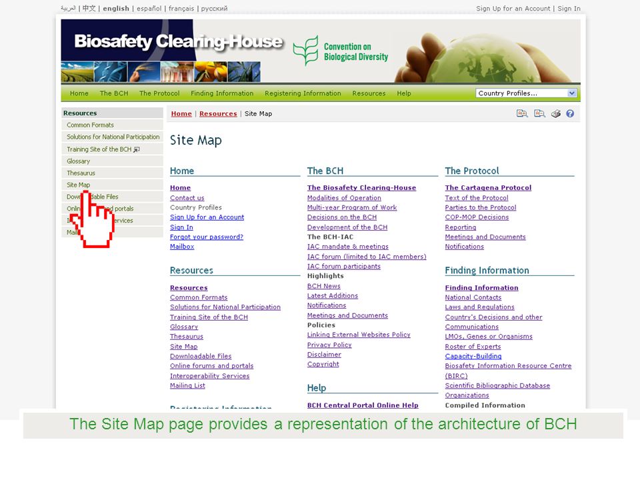The height and width of the screenshot is (480, 640).
Task: Open the blue question mark help icon
Action: pos(570,113)
